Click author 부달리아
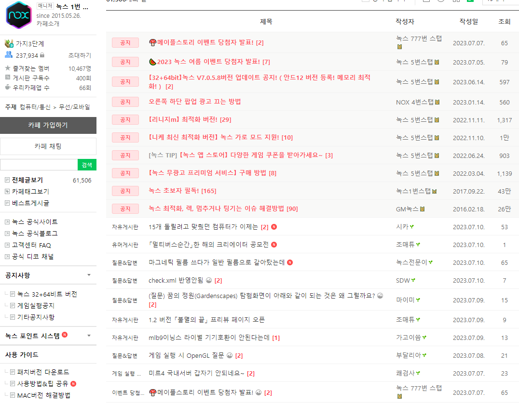This screenshot has height=404, width=519. (x=409, y=355)
